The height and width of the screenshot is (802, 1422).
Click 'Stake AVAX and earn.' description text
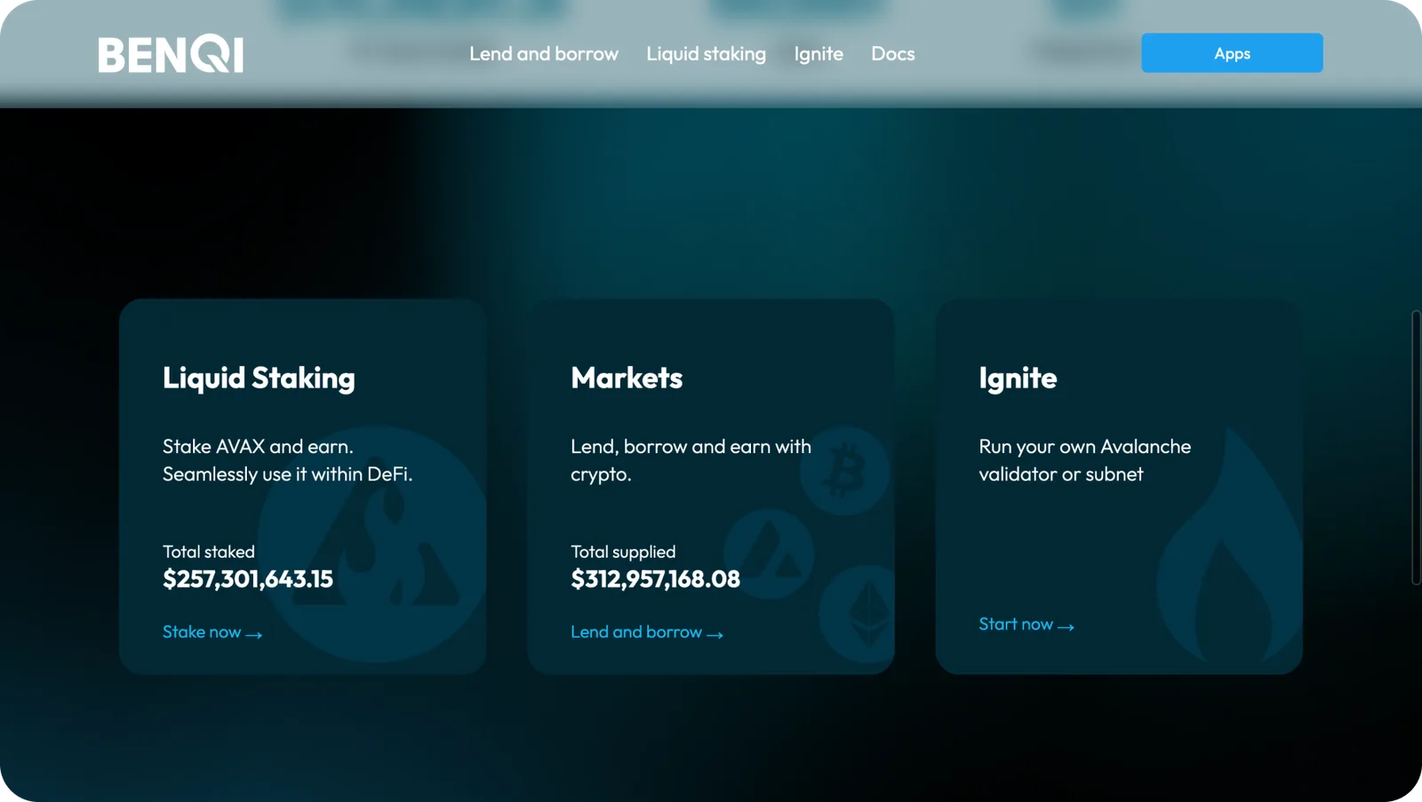258,447
